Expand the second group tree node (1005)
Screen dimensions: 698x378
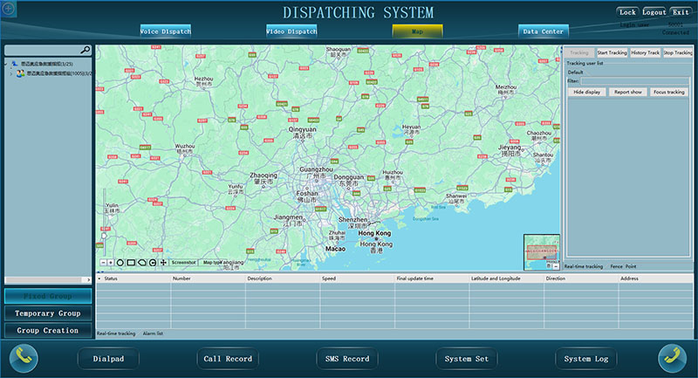click(x=11, y=73)
